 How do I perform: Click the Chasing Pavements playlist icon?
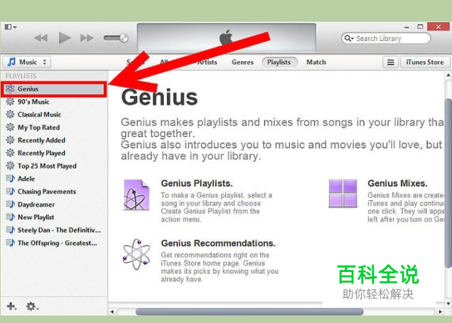(x=10, y=191)
